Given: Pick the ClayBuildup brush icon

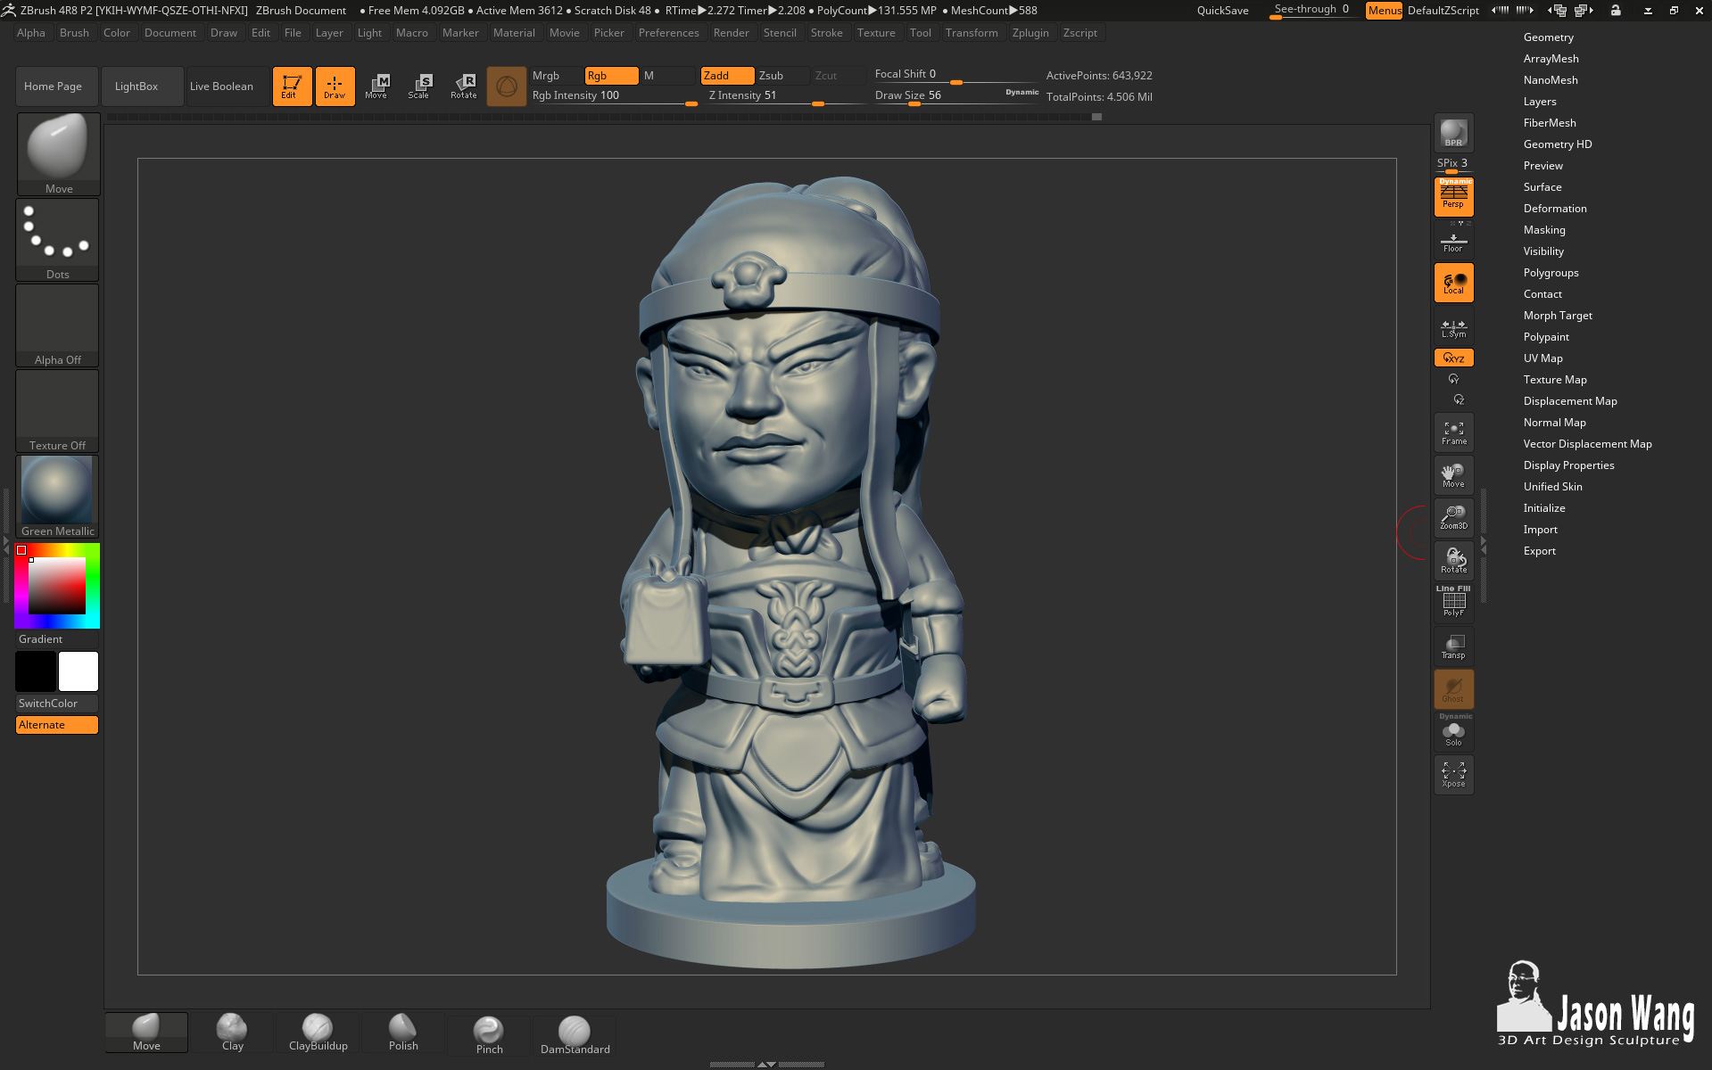Looking at the screenshot, I should (318, 1033).
